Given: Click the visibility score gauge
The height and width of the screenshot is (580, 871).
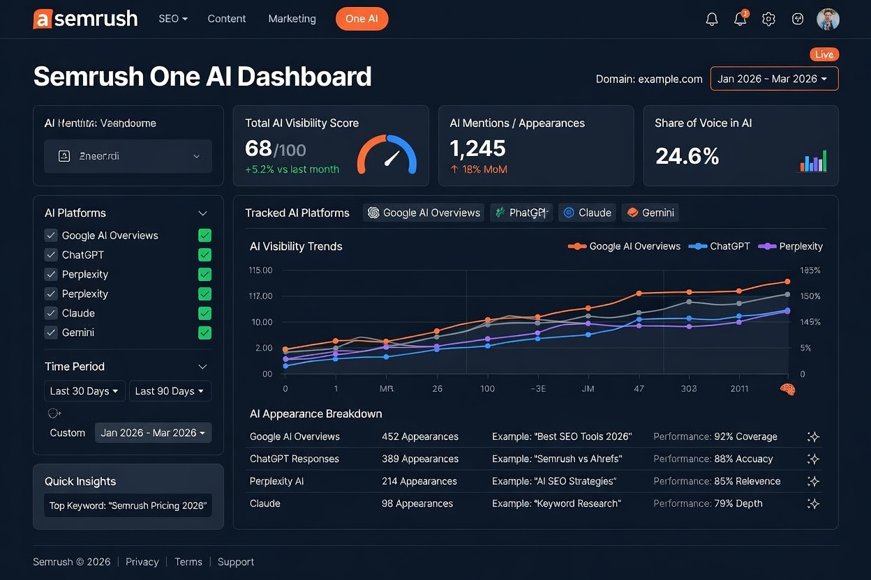Looking at the screenshot, I should 388,156.
